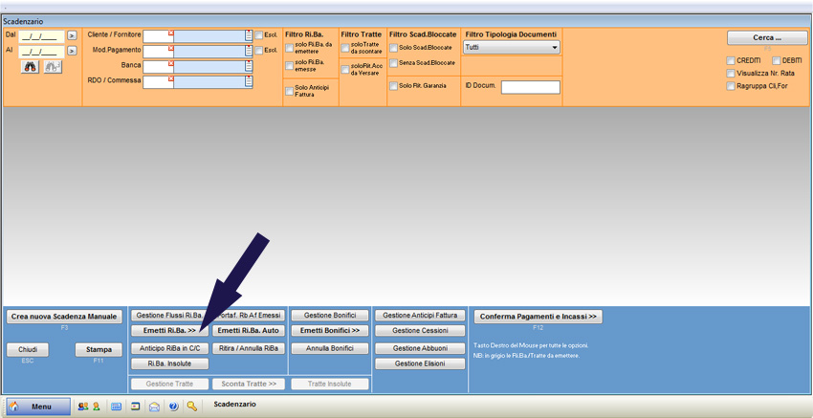Check the Raggruppa Cli,For option

pyautogui.click(x=731, y=85)
